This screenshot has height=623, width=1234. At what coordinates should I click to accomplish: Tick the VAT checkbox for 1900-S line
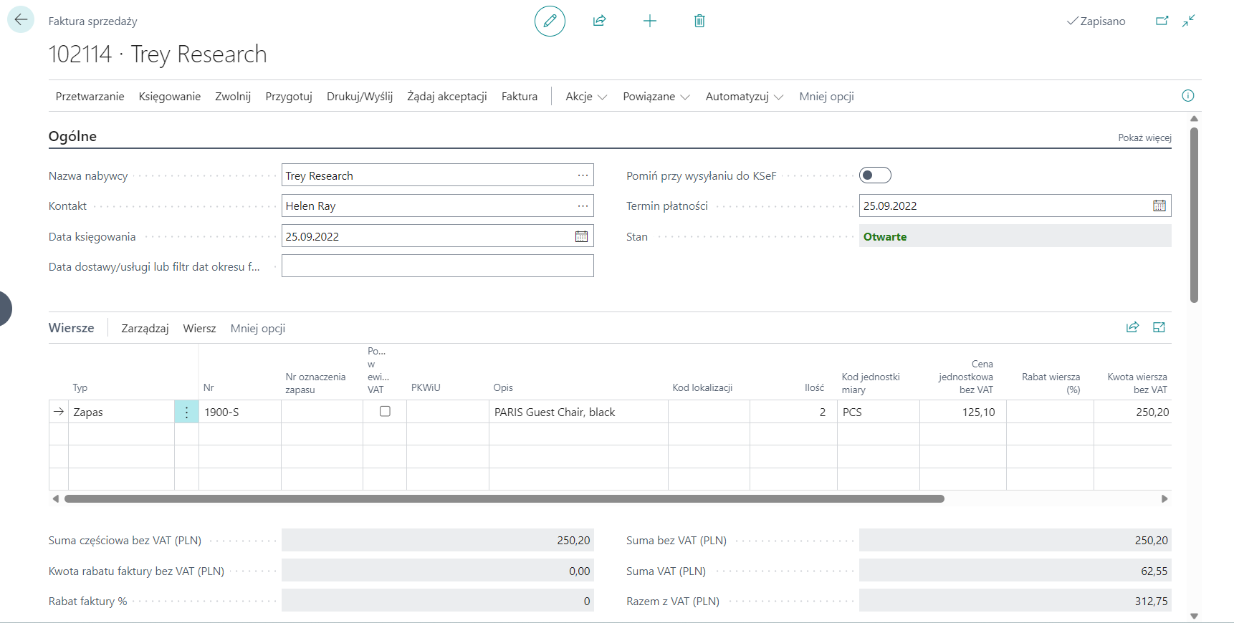point(385,411)
